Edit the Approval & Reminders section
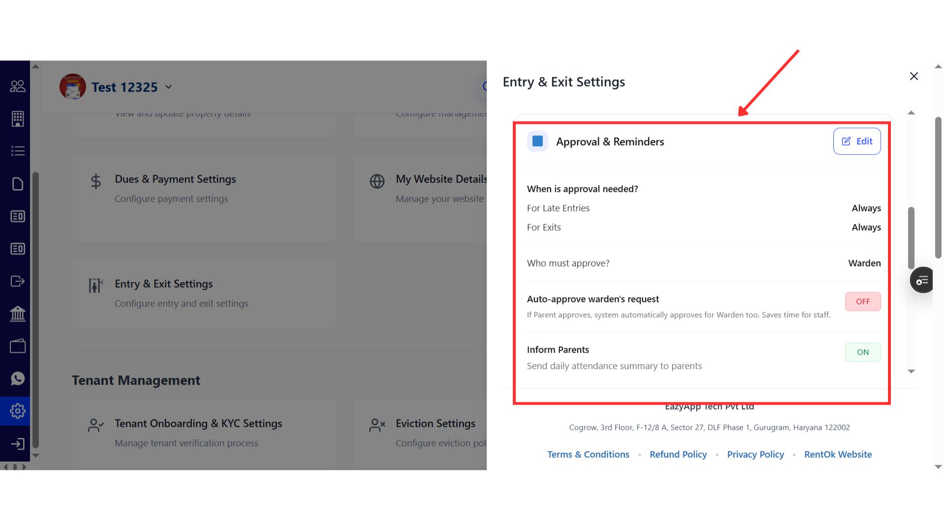The width and height of the screenshot is (944, 531). 856,142
